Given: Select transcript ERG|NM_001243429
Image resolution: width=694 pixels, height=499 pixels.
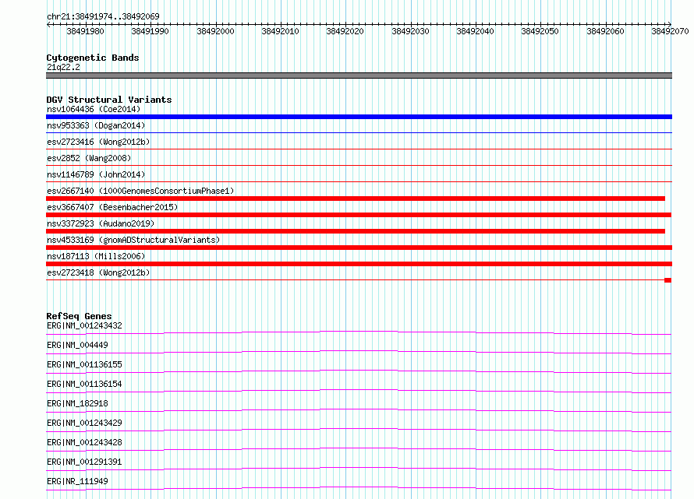Looking at the screenshot, I should (84, 423).
